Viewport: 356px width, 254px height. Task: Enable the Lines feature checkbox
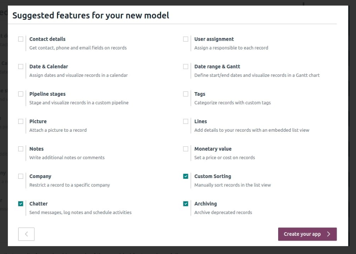(x=185, y=121)
